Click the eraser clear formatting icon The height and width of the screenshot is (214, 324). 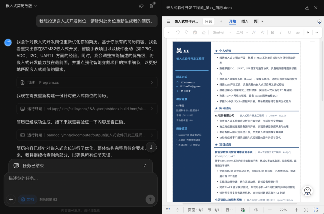click(x=203, y=32)
